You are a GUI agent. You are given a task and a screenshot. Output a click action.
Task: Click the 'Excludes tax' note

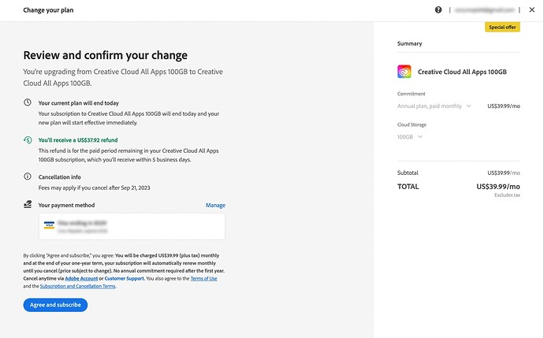click(507, 195)
